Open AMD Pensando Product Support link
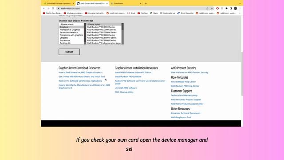The height and width of the screenshot is (160, 284). [x=186, y=100]
